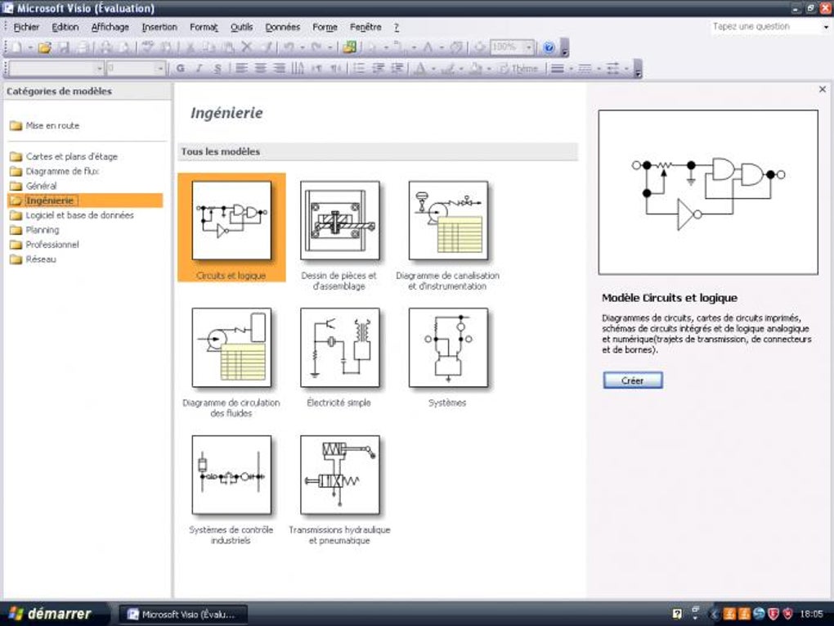Pick Transmissions hydraulique et pneumatique template
The width and height of the screenshot is (834, 626).
click(x=339, y=475)
